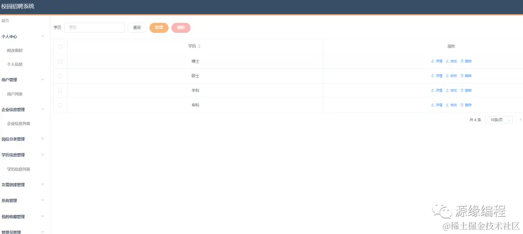This screenshot has height=234, width=523.
Task: Open 详情 for the 专科 row
Action: (437, 105)
